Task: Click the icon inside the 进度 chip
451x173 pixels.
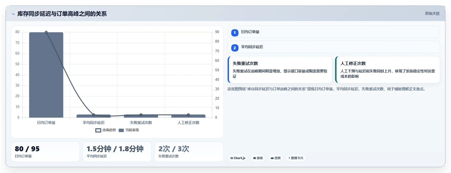Action: 272,158
